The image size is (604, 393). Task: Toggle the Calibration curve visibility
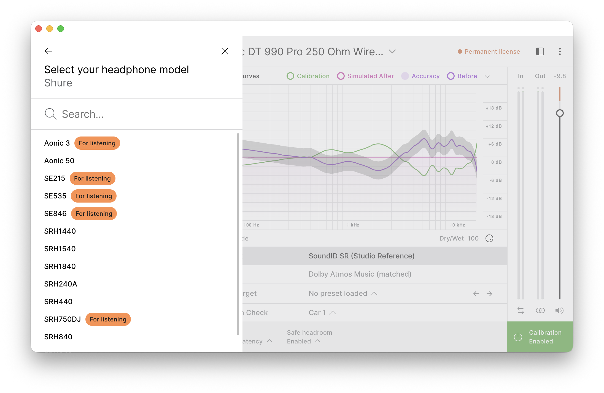click(x=308, y=76)
